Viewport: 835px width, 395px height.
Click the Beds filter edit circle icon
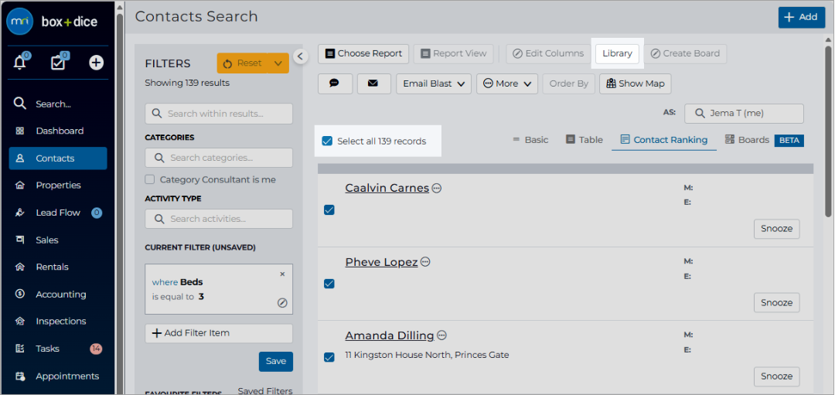click(x=283, y=303)
